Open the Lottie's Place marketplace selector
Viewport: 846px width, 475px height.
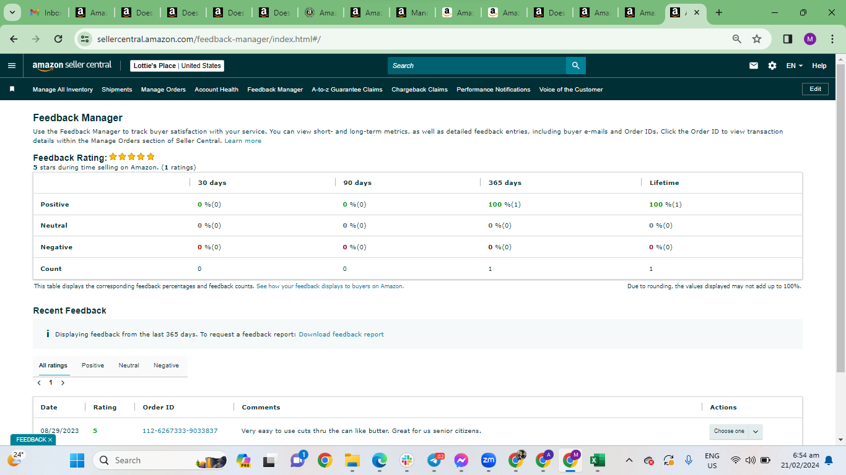pos(177,66)
